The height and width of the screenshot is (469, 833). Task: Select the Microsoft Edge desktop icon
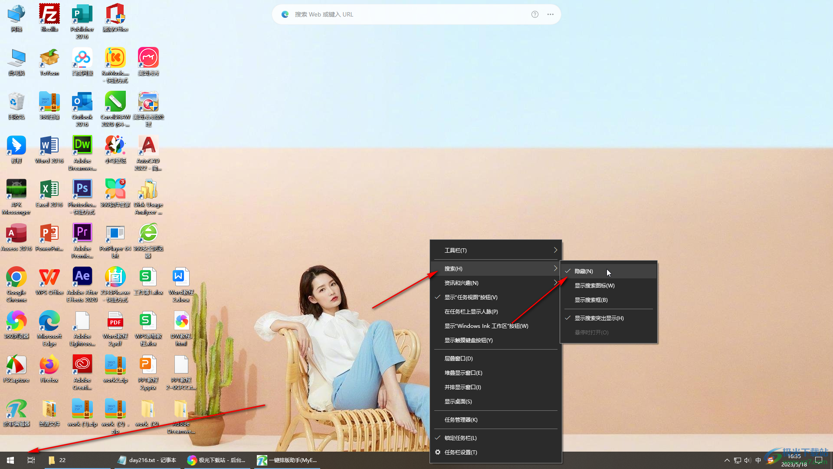[x=49, y=328]
